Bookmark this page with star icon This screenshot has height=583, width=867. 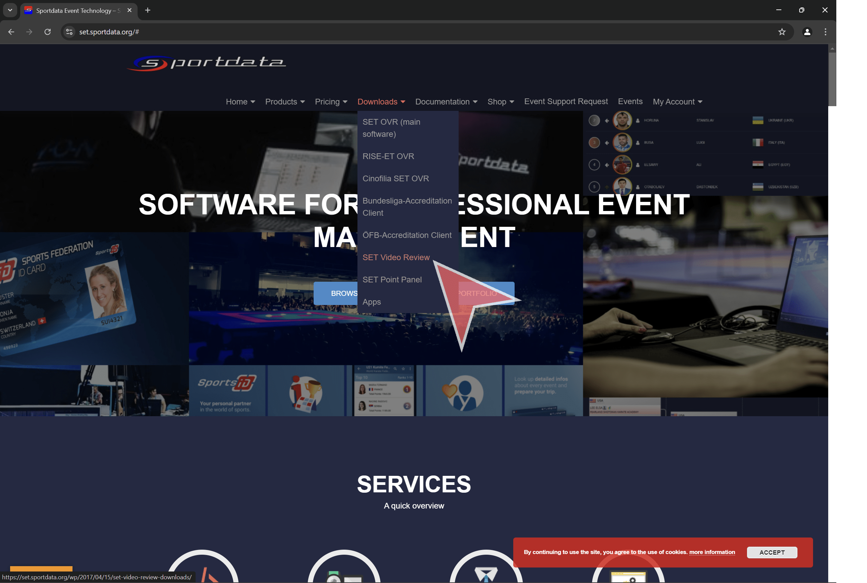[782, 32]
